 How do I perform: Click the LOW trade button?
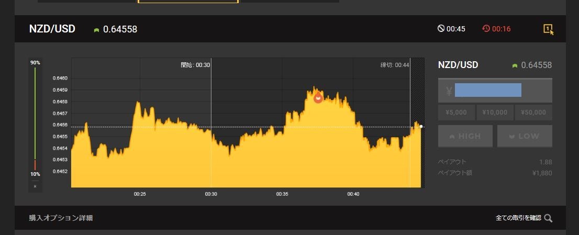click(525, 136)
